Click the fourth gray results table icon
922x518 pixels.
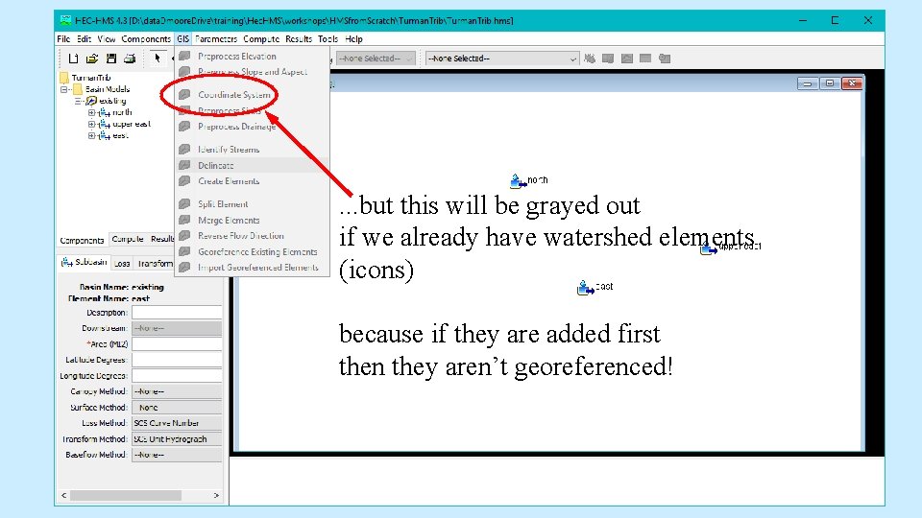[x=645, y=59]
